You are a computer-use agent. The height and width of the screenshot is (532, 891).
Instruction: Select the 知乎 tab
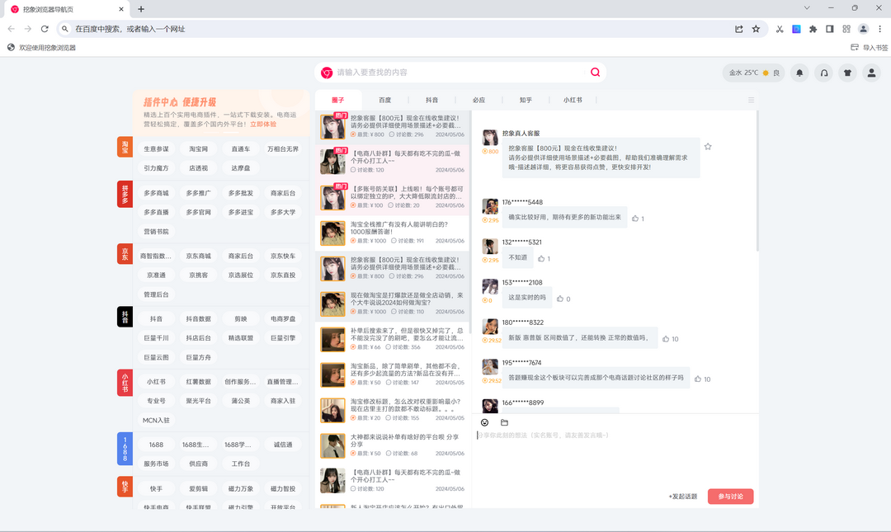coord(526,100)
